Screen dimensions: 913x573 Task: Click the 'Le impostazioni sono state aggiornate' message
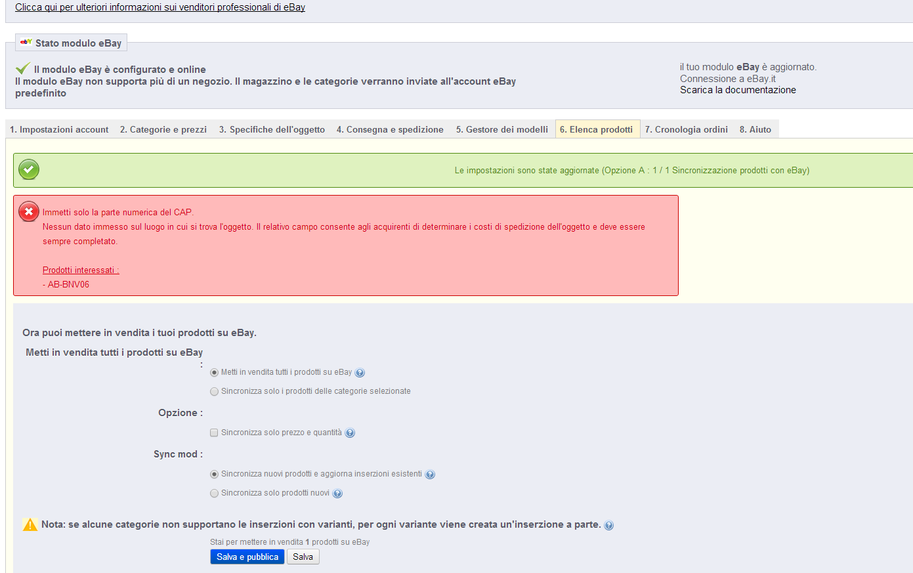(x=632, y=170)
